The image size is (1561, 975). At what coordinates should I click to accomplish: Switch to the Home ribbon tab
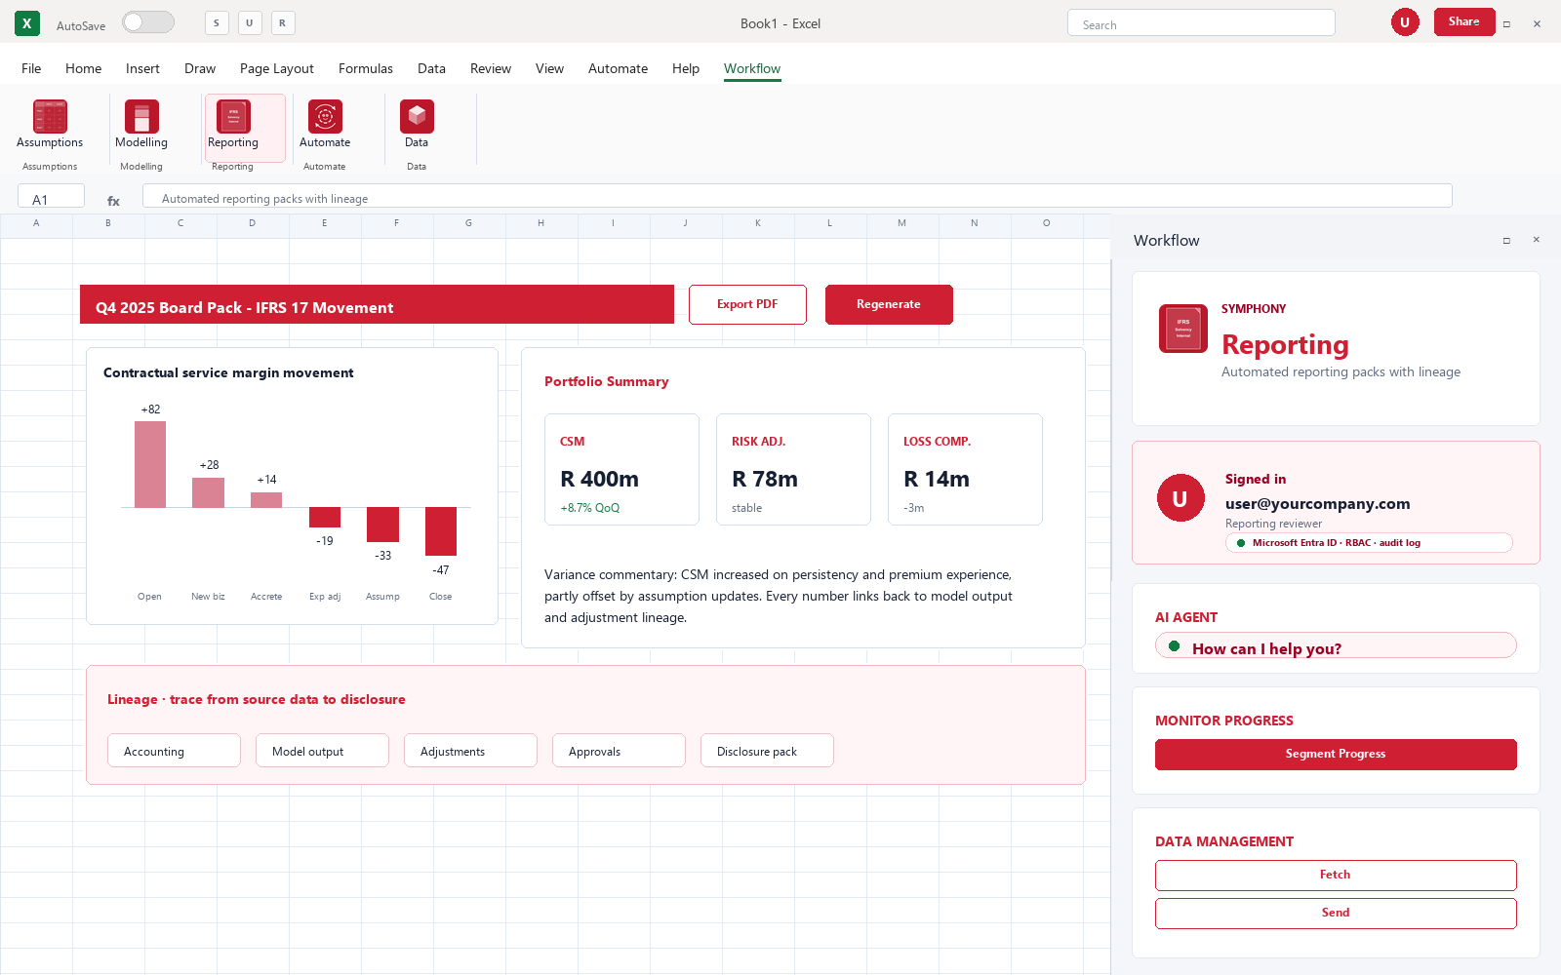pyautogui.click(x=83, y=68)
